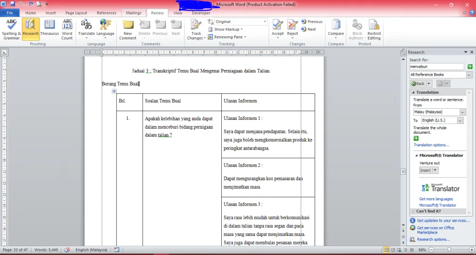Click the zoom in plus button
The height and width of the screenshot is (255, 476).
click(472, 250)
